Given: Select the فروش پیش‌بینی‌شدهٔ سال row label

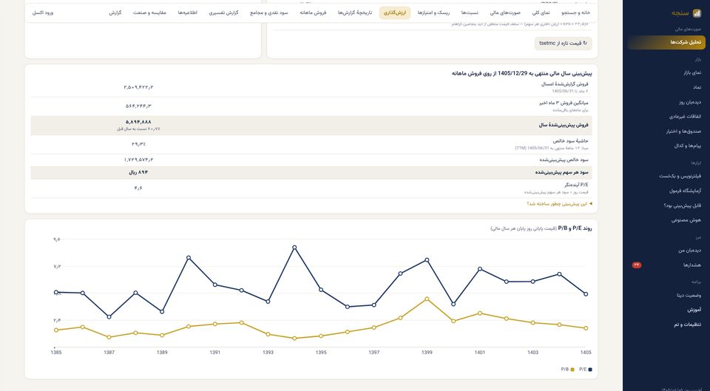Looking at the screenshot, I should (564, 126).
